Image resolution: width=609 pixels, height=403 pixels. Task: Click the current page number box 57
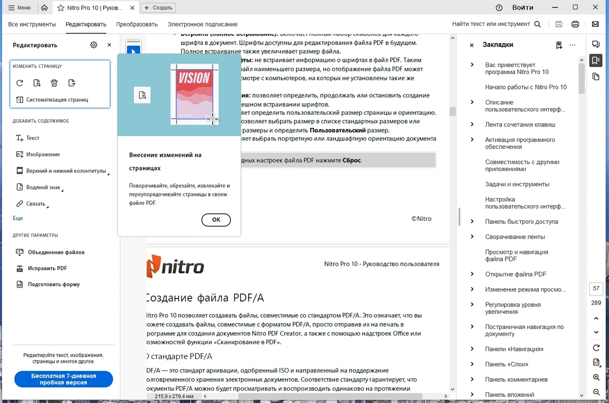(x=596, y=288)
